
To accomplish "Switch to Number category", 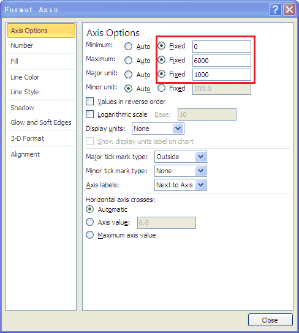I will point(41,45).
